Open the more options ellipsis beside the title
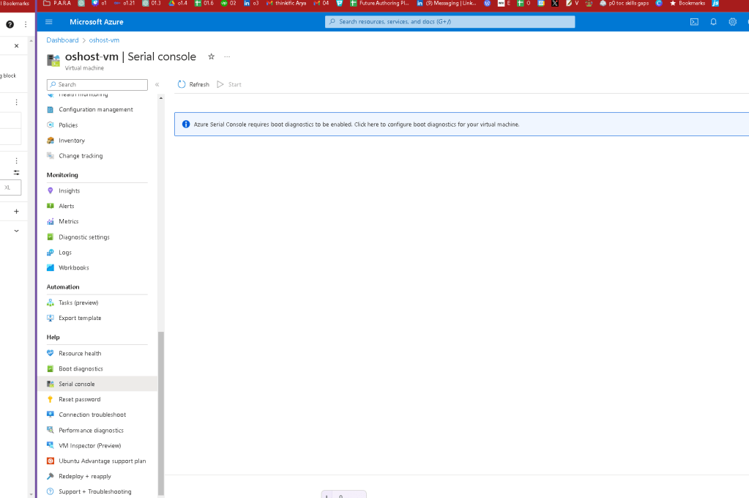The height and width of the screenshot is (498, 749). point(227,56)
